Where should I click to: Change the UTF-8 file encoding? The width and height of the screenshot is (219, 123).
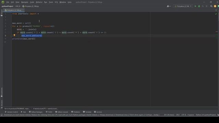183,115
